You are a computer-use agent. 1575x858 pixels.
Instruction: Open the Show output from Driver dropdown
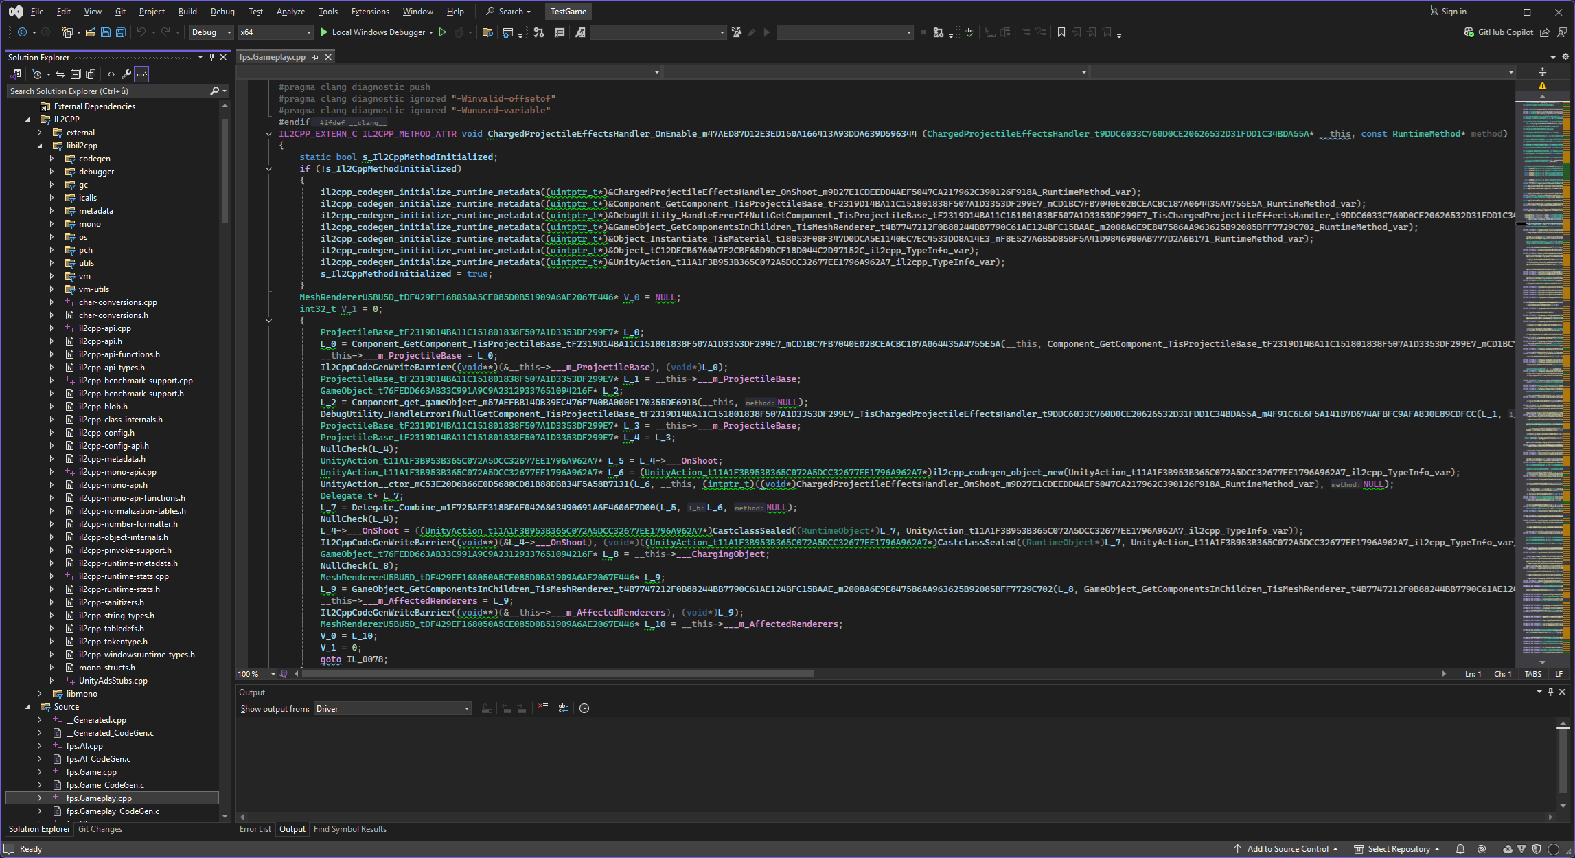(x=393, y=708)
